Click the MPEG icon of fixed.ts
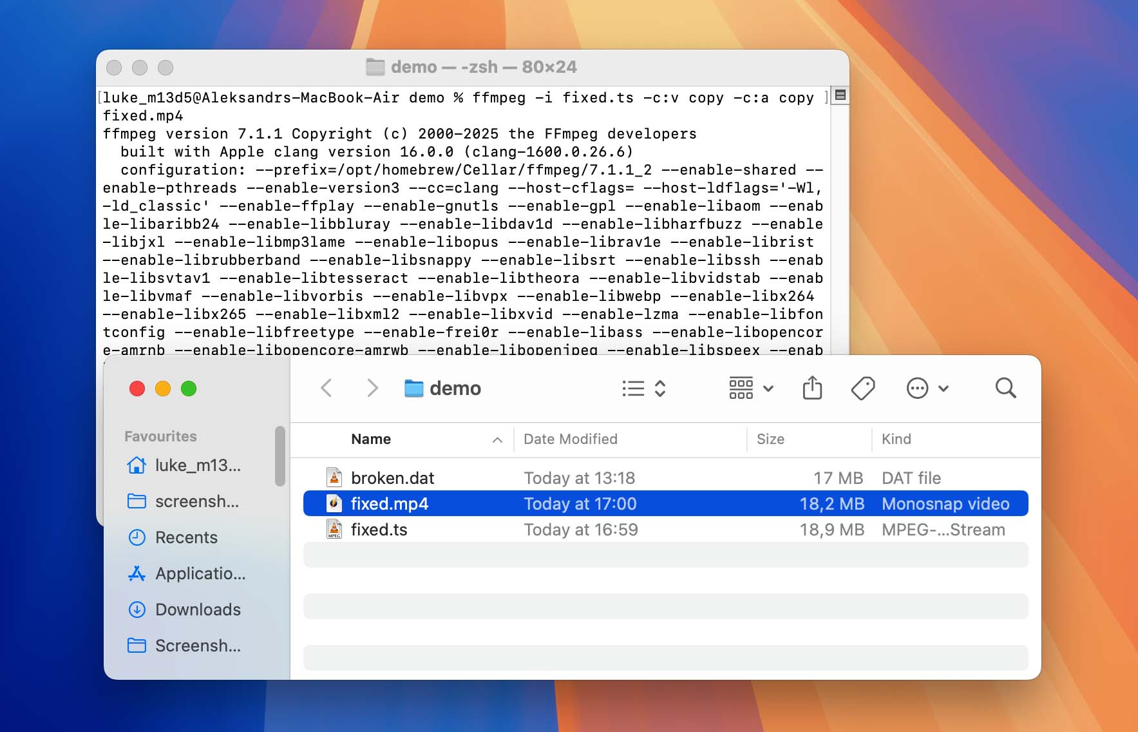Screen dimensions: 1138x732 (334, 529)
